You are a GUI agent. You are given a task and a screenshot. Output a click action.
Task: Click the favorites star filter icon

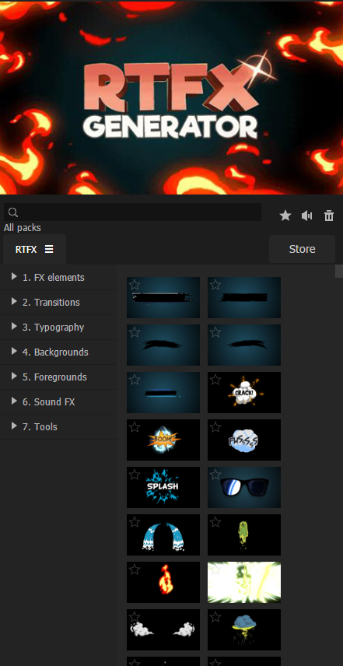pyautogui.click(x=285, y=216)
